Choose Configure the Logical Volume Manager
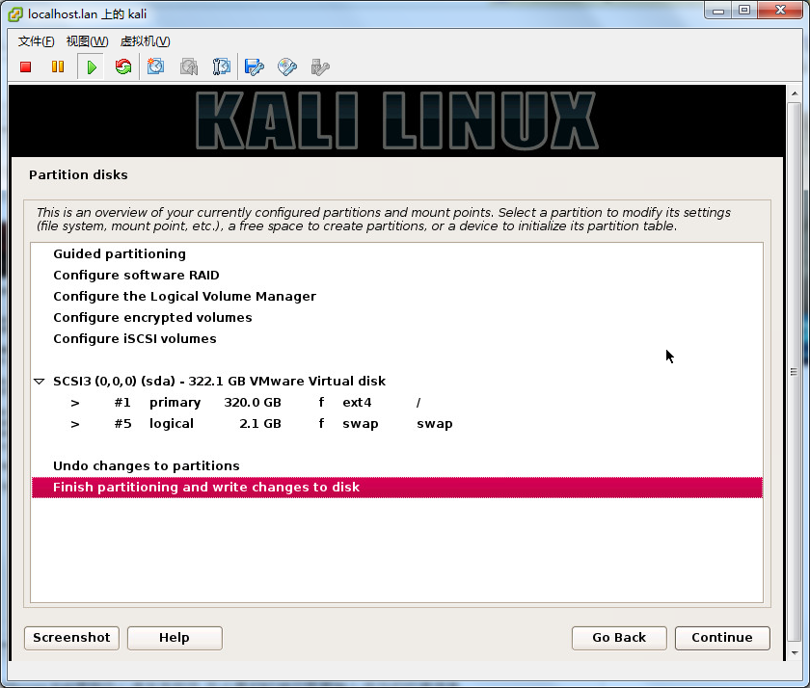 pyautogui.click(x=396, y=296)
